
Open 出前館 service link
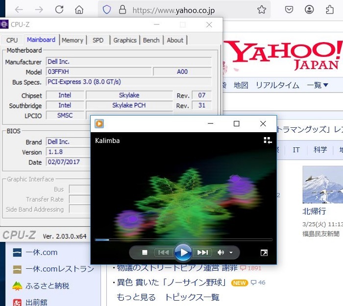pos(36,302)
